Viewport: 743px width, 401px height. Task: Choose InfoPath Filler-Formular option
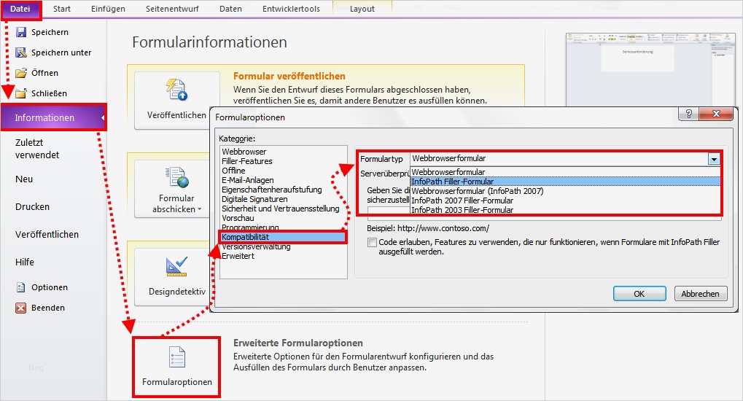coord(565,182)
